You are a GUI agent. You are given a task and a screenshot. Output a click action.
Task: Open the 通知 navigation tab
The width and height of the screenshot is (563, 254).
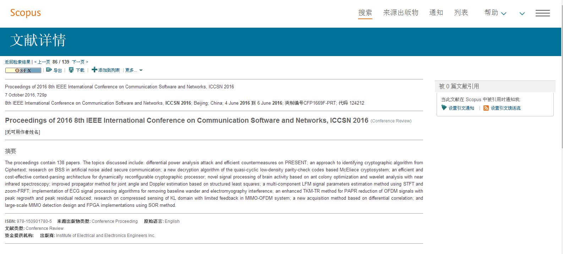(x=436, y=13)
